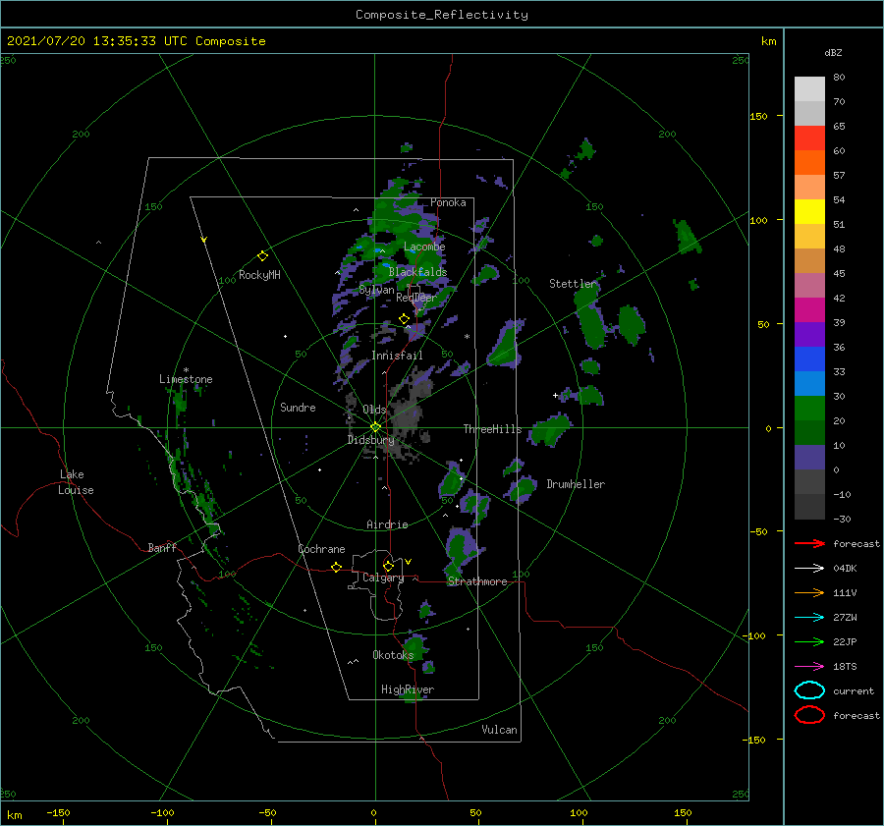The image size is (884, 826).
Task: Click the Strathmore town label
Action: (477, 581)
